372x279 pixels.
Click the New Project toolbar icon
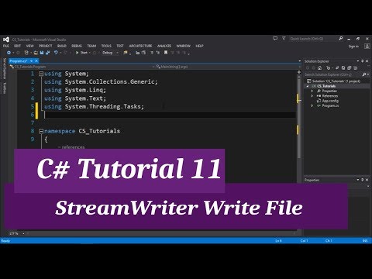[26, 53]
